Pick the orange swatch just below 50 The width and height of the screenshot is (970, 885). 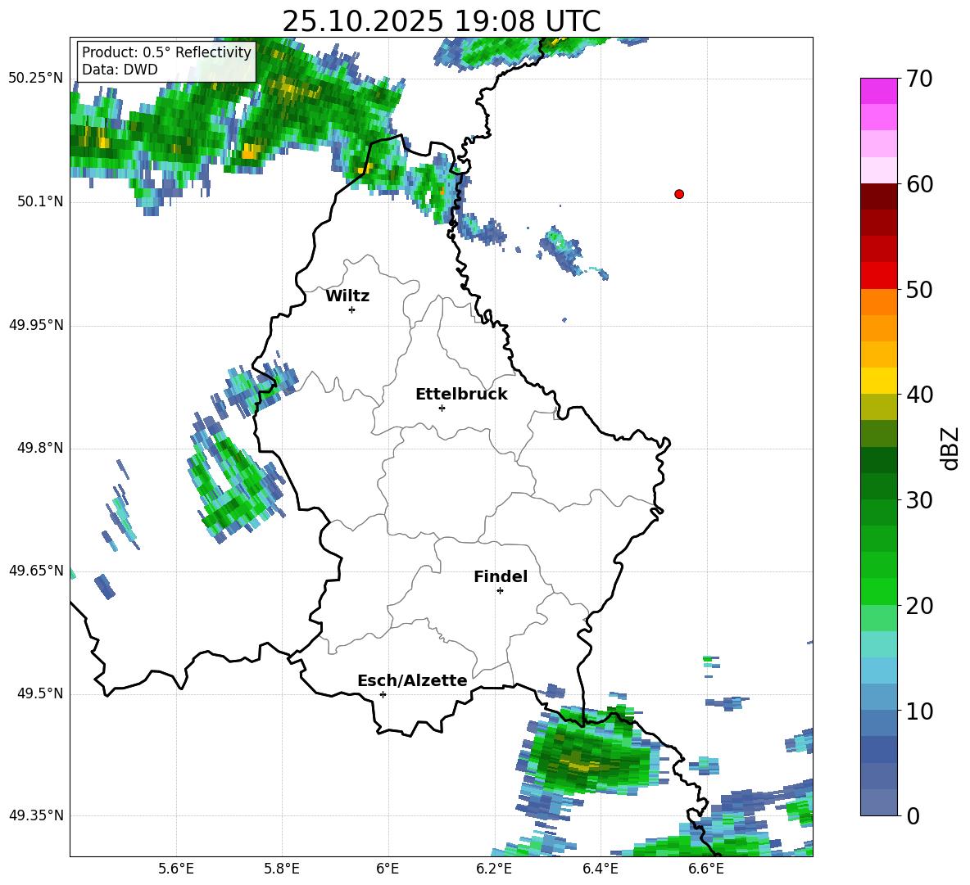point(878,301)
